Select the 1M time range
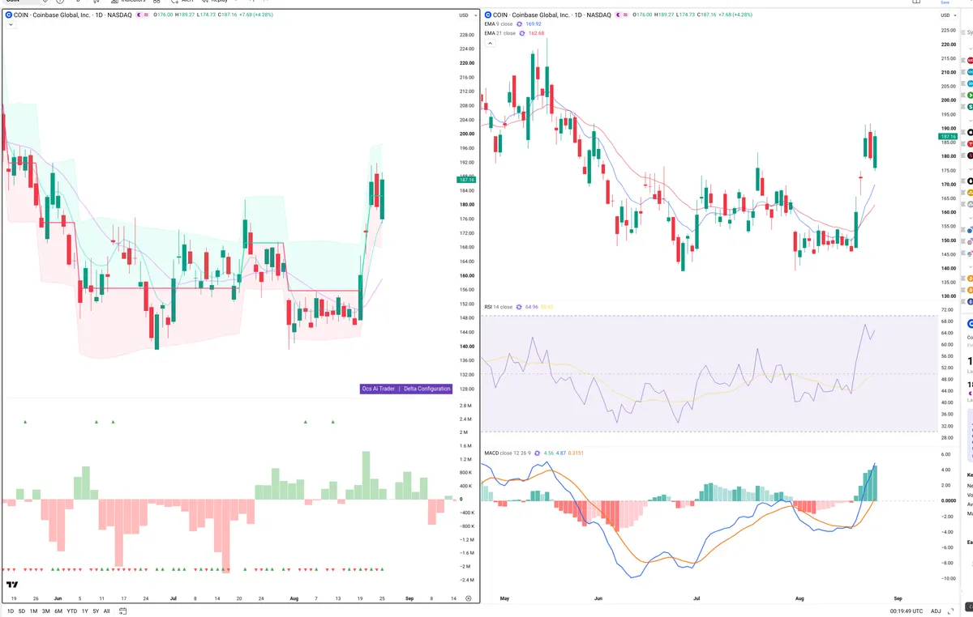Screen dimensions: 973x617 coord(33,611)
